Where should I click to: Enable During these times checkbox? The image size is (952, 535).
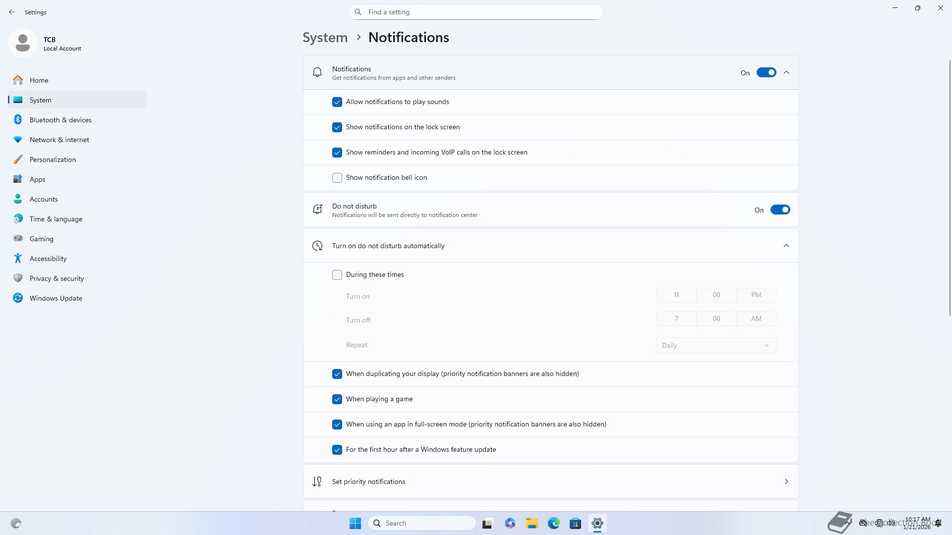tap(337, 275)
